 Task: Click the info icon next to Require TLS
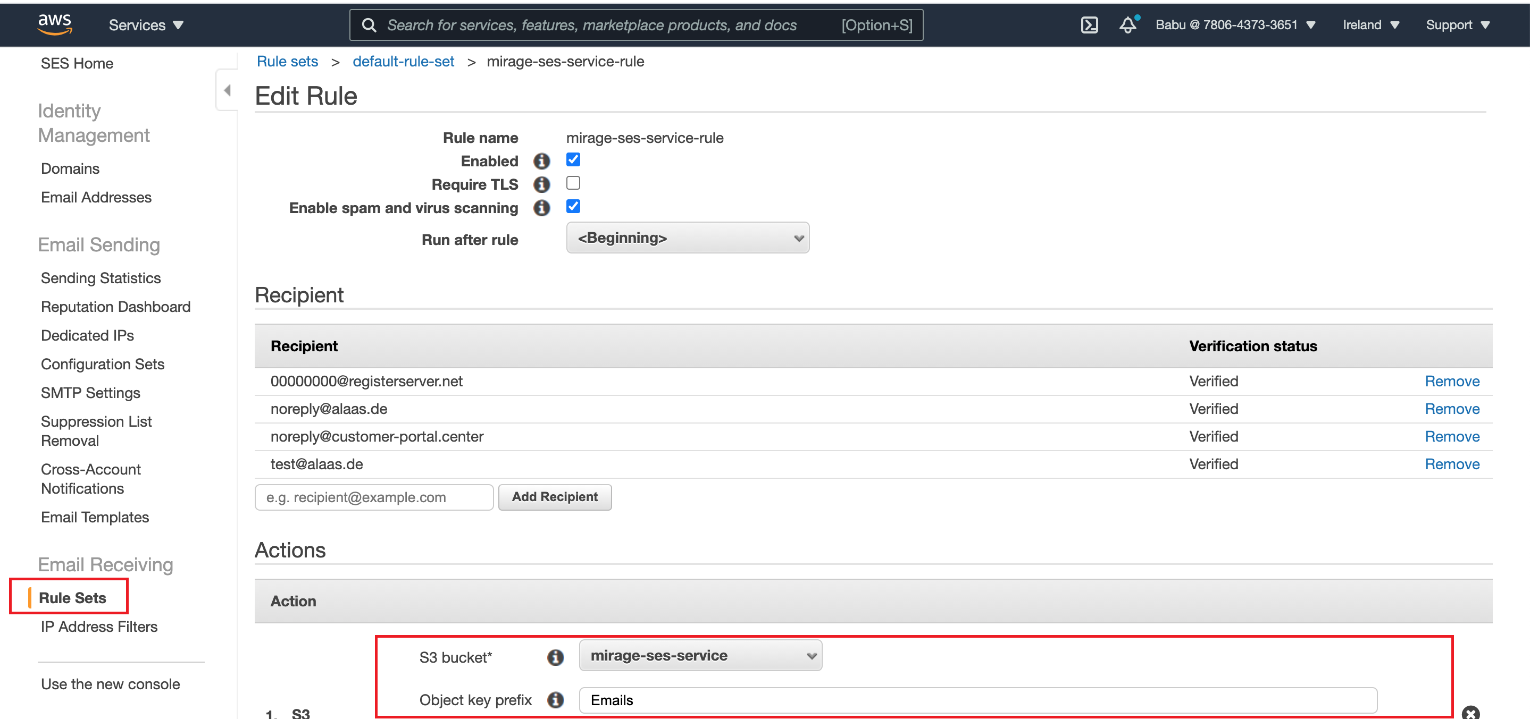(541, 184)
